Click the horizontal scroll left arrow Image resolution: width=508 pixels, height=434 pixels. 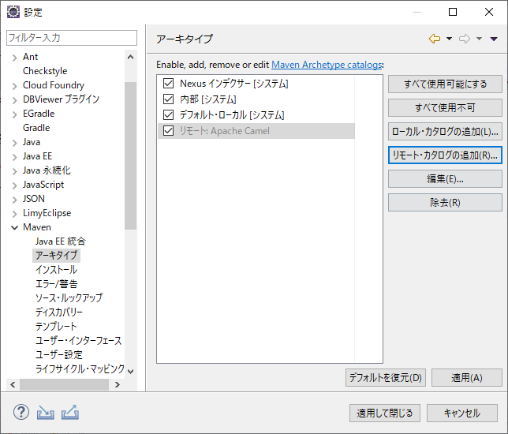[x=13, y=385]
